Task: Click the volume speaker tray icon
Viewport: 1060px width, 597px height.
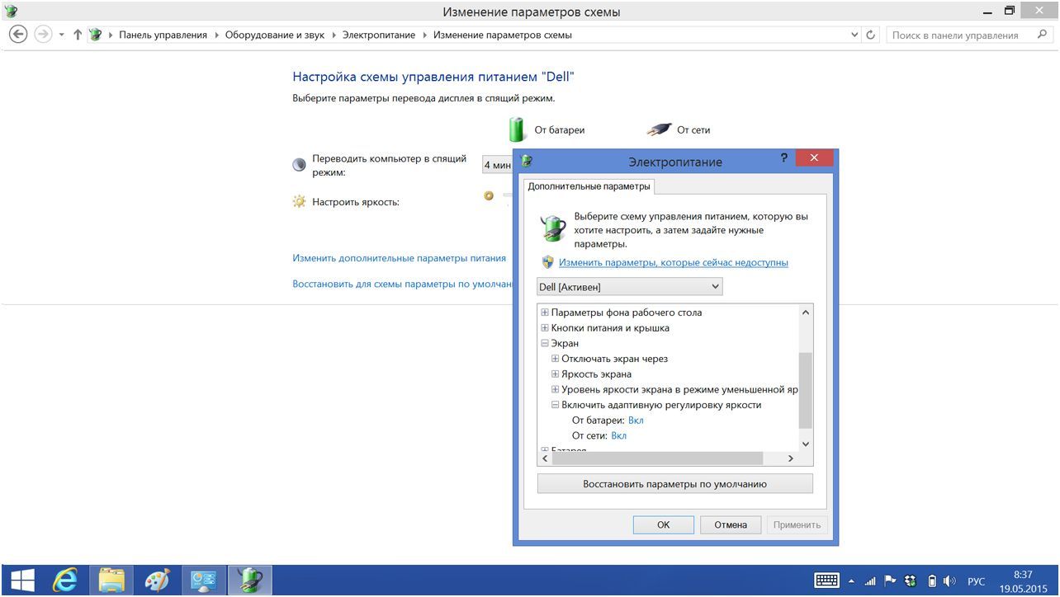Action: pyautogui.click(x=949, y=581)
